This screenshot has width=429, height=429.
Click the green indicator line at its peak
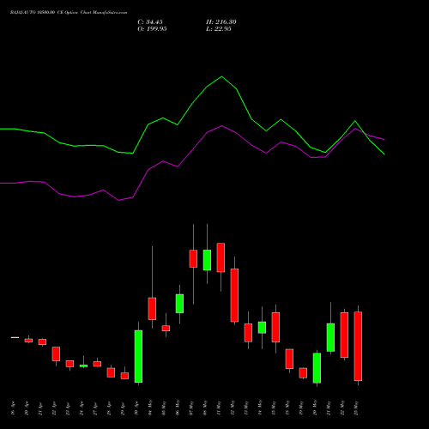click(222, 76)
